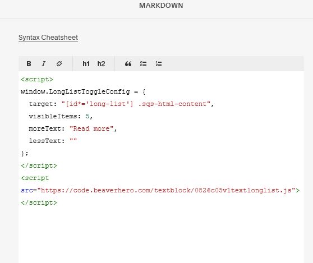Apply heading 1 with the h1 button
Viewport: 313px width, 263px height.
[x=86, y=64]
